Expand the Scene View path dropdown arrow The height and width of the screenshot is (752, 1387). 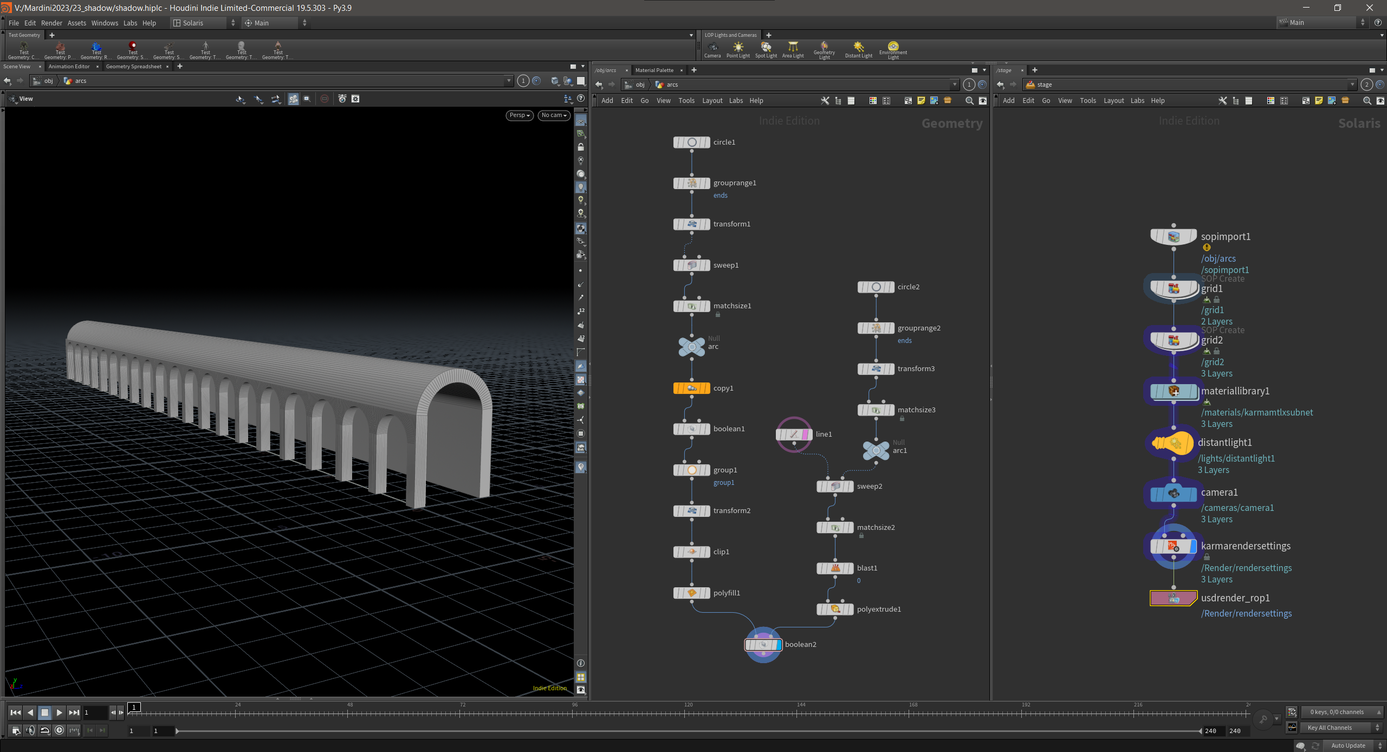coord(508,81)
